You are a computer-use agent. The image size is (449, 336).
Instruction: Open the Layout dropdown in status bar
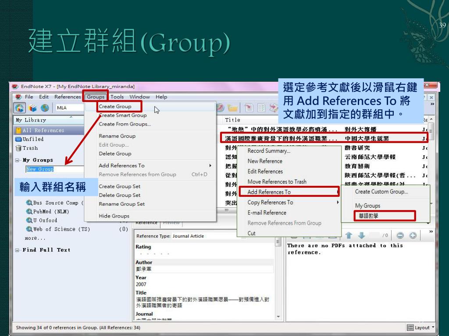pos(420,327)
